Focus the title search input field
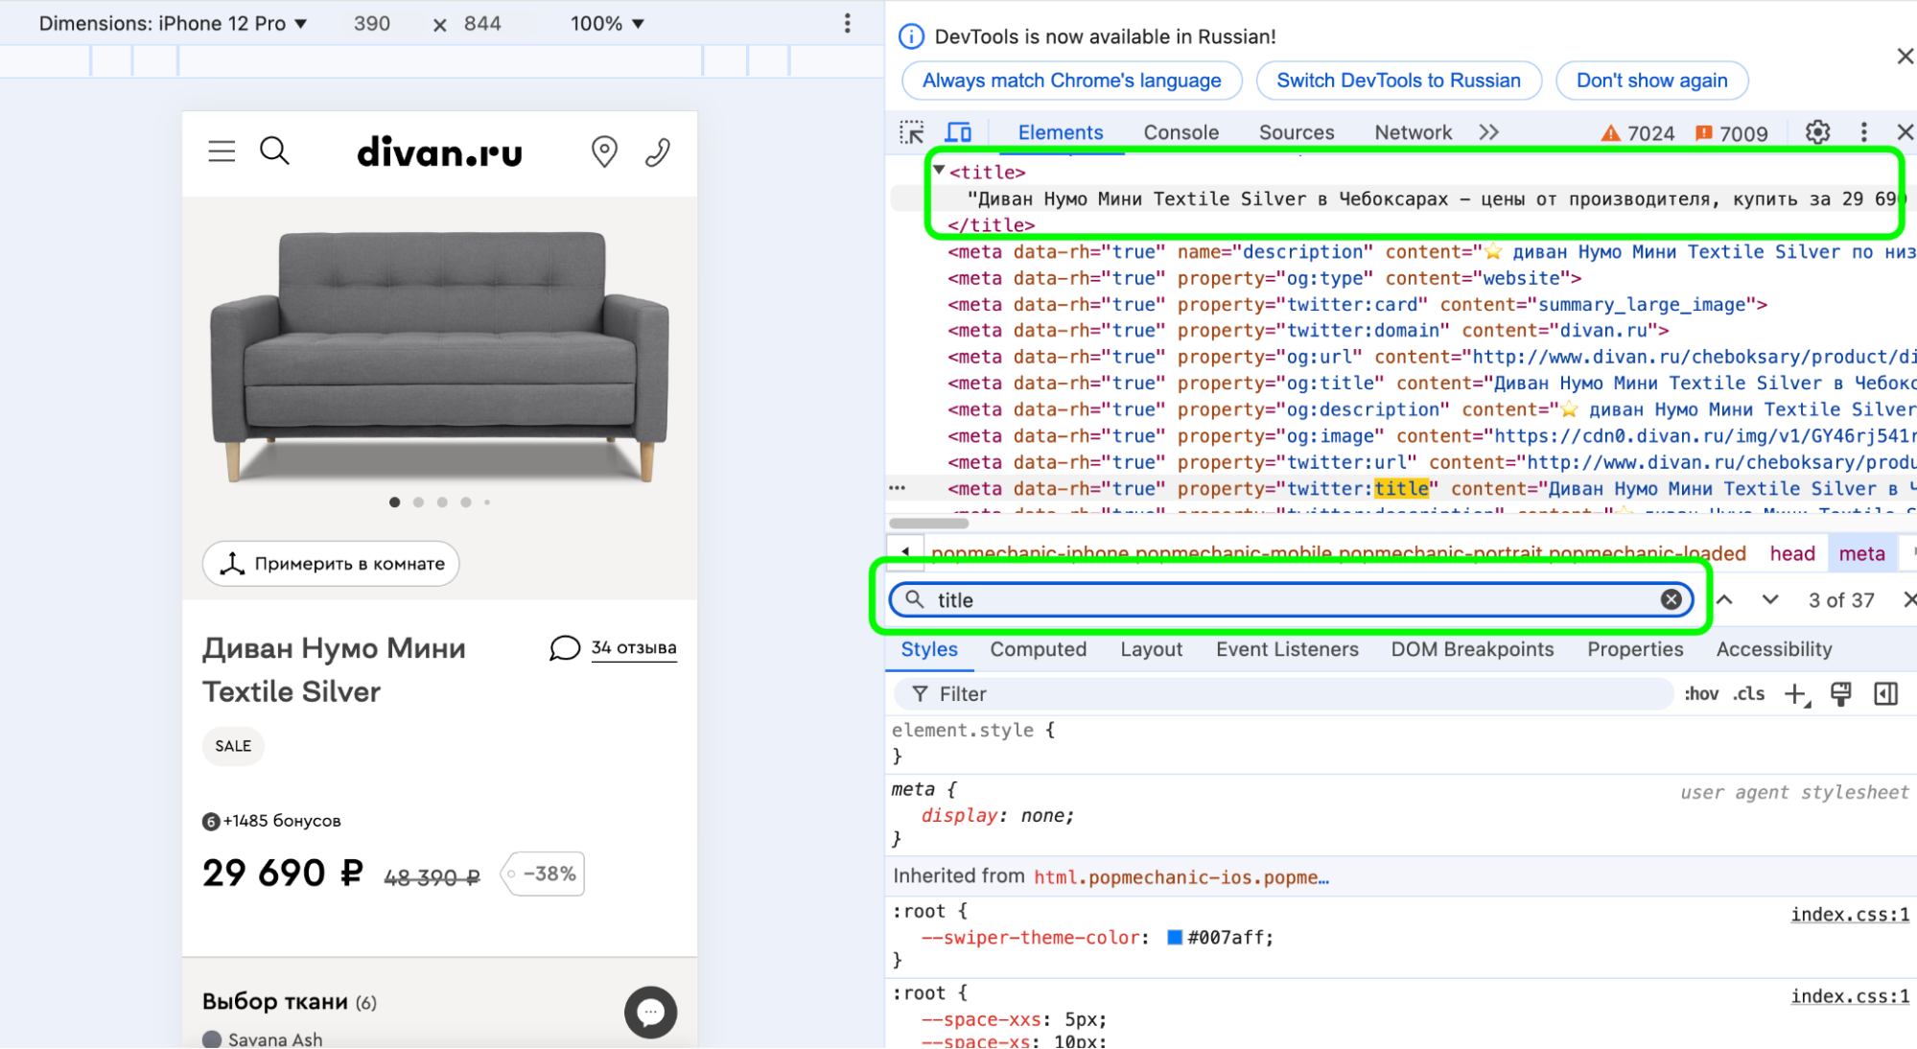Image resolution: width=1917 pixels, height=1049 pixels. click(1290, 599)
